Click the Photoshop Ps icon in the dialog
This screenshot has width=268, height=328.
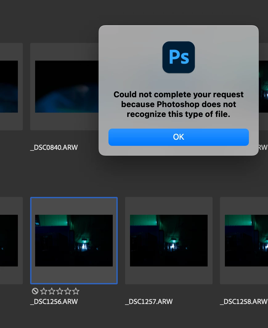[x=179, y=57]
